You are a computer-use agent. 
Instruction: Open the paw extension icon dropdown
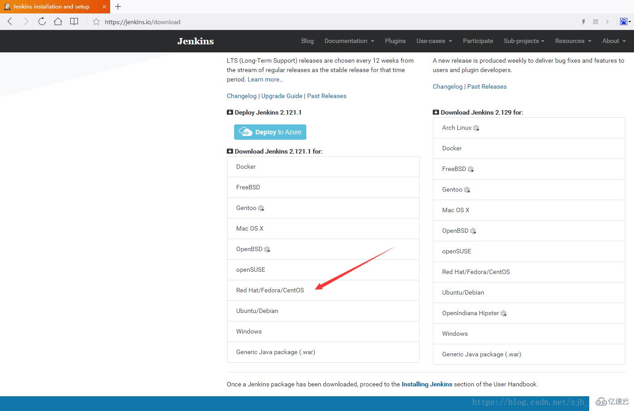tap(625, 21)
